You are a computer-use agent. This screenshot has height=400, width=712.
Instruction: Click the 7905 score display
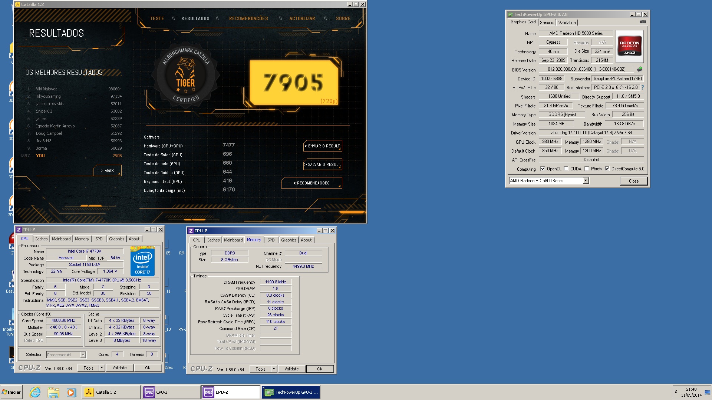[294, 83]
